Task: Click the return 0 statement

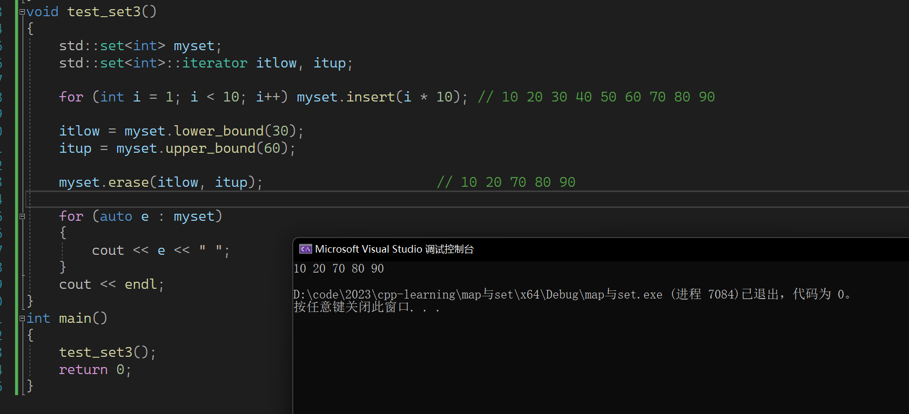Action: point(95,370)
